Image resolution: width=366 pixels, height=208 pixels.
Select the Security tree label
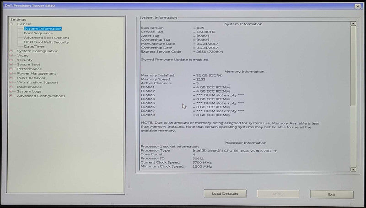[x=25, y=60]
